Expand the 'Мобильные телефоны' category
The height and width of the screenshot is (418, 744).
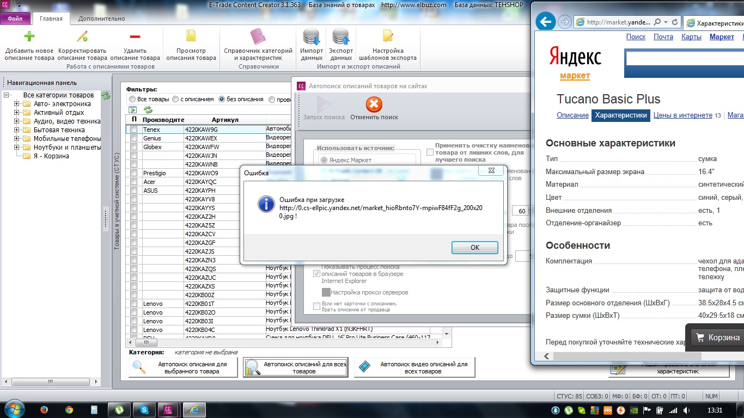coord(17,139)
